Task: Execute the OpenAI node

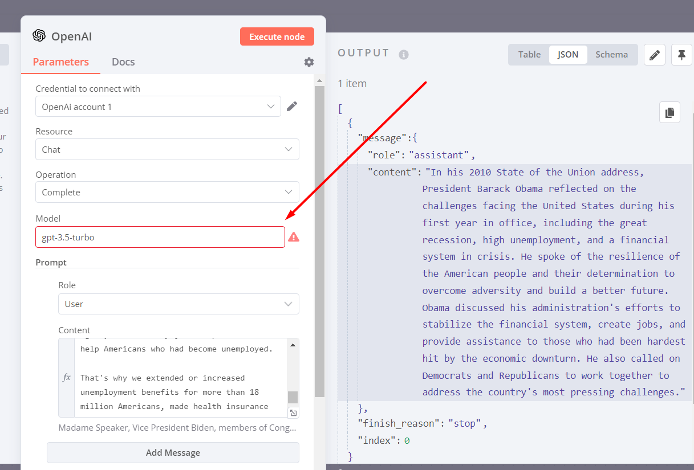Action: (x=277, y=36)
